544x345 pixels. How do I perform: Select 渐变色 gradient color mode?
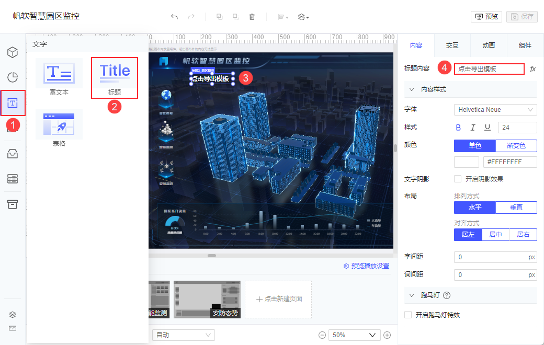click(516, 146)
